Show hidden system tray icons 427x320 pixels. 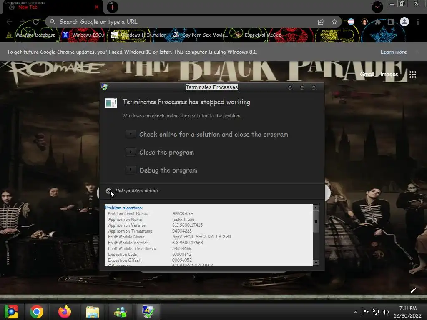point(355,312)
